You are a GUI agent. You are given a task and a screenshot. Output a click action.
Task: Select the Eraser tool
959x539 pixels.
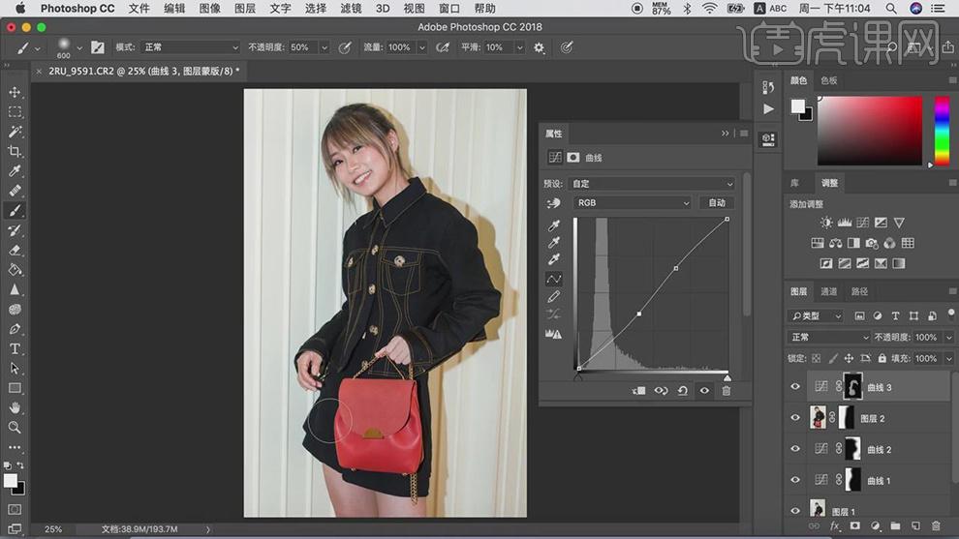15,250
